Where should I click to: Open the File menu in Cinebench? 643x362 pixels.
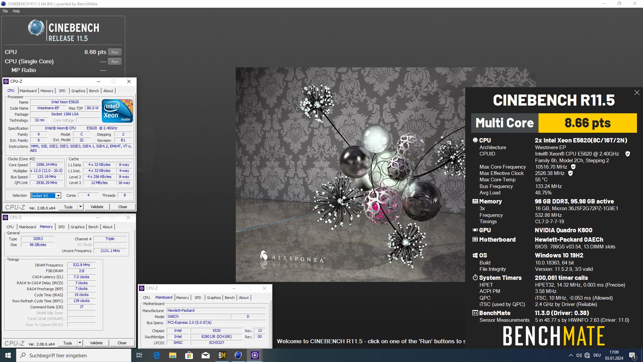pos(5,11)
